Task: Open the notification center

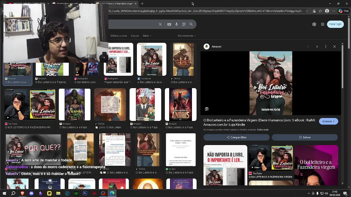Action: [x=345, y=193]
